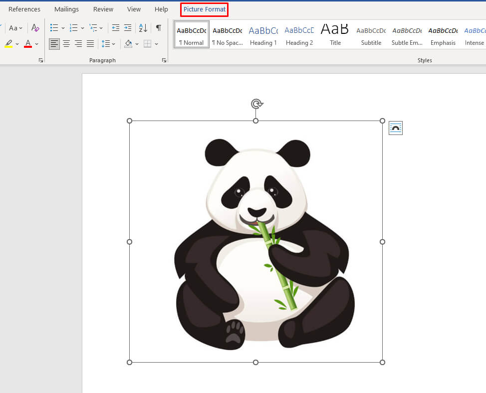Decrease the paragraph indent
This screenshot has width=486, height=393.
click(x=116, y=28)
